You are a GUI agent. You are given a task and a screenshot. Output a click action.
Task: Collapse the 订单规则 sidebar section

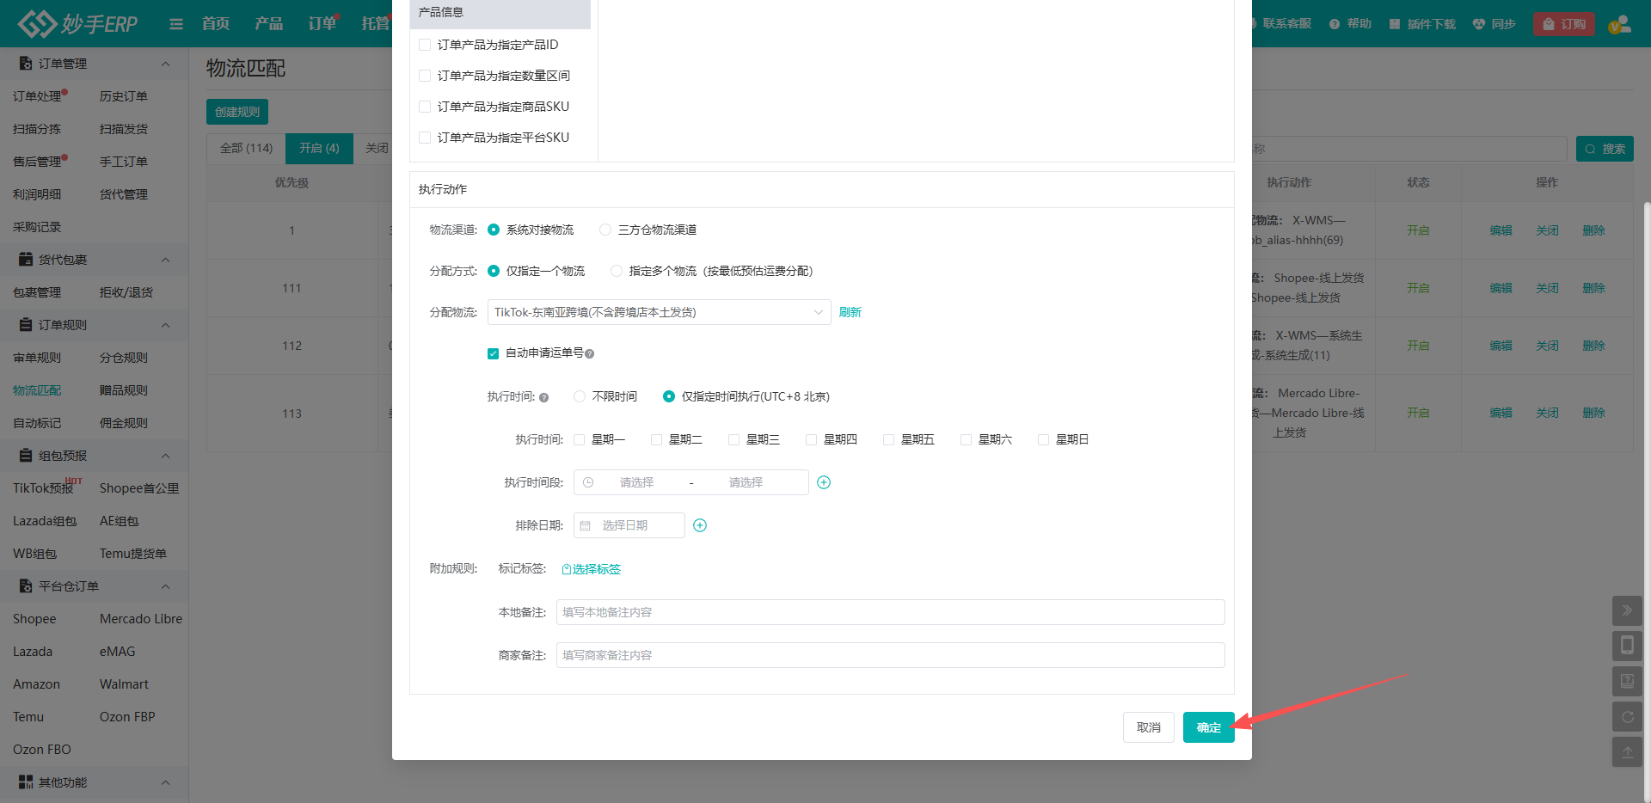click(165, 325)
